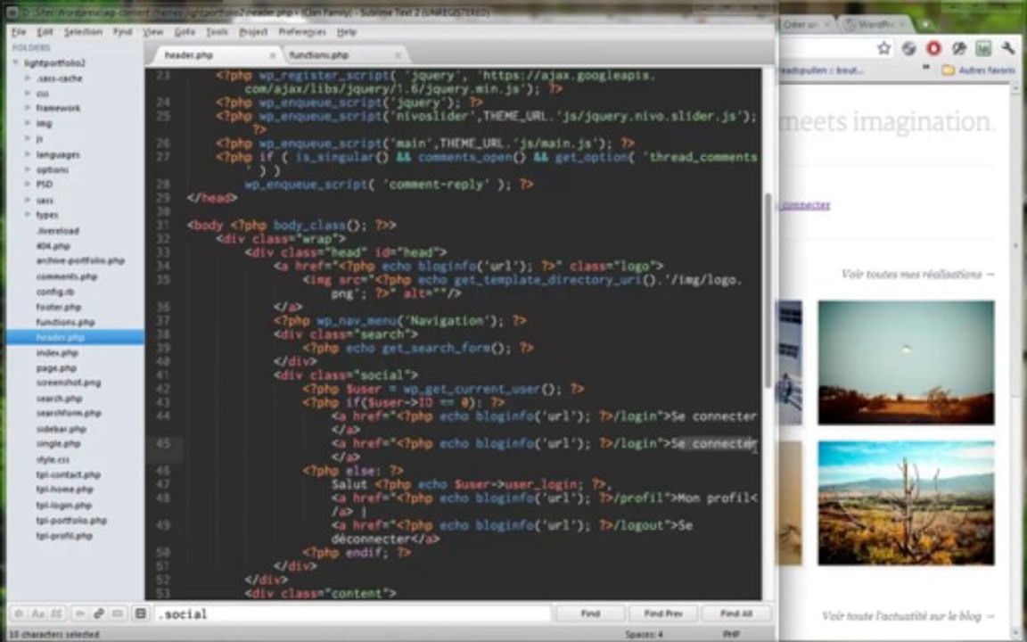Open the Goto menu

(185, 31)
